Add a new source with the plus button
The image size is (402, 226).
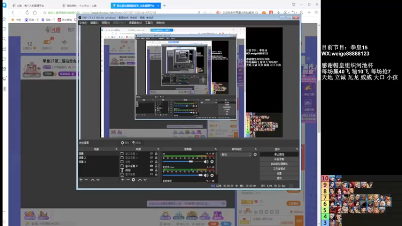click(123, 180)
